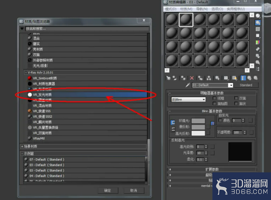Toggle self-illumination 颜色 checkbox
The image size is (271, 200).
220,120
